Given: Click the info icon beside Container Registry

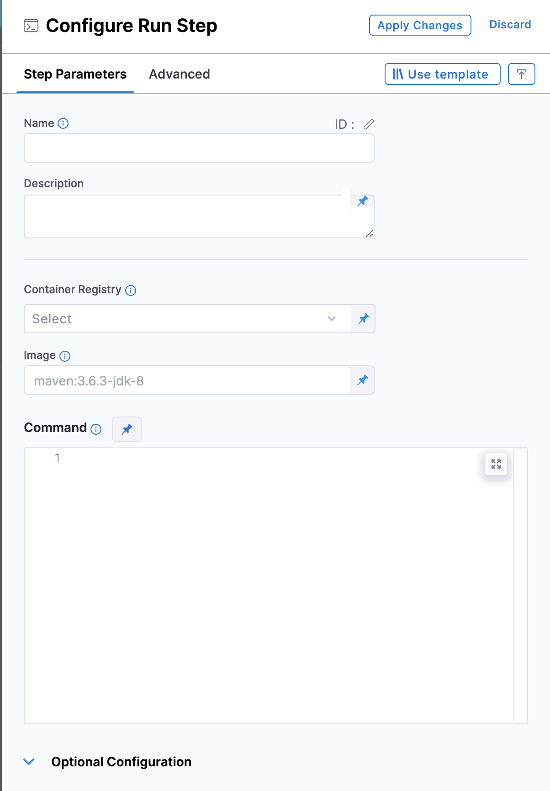Looking at the screenshot, I should 131,290.
